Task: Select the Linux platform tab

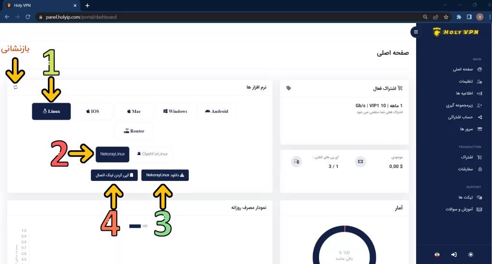Action: click(x=51, y=111)
